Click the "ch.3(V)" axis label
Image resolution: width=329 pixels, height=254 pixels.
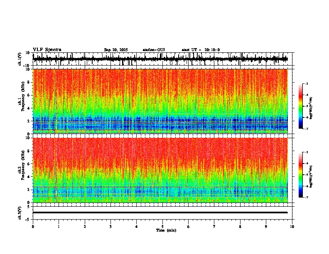[20, 213]
